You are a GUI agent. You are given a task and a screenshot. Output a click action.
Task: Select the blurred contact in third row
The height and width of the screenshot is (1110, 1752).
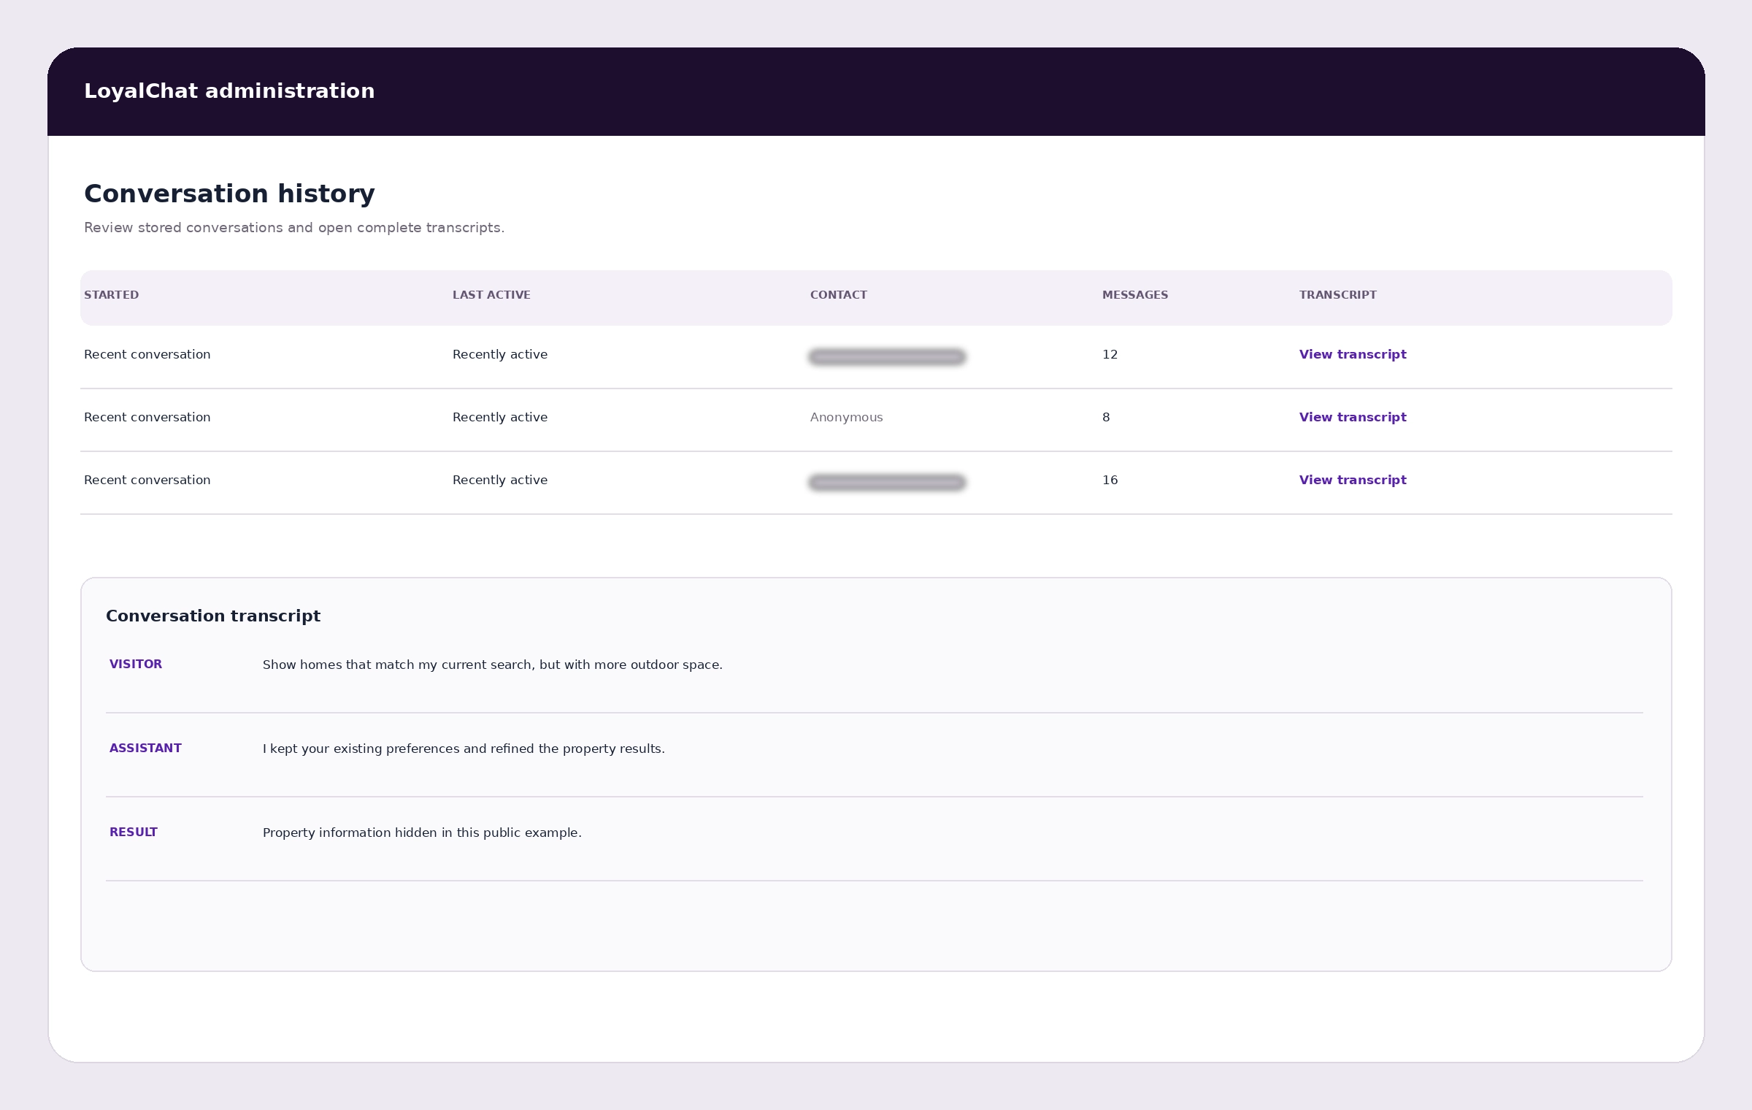[887, 482]
